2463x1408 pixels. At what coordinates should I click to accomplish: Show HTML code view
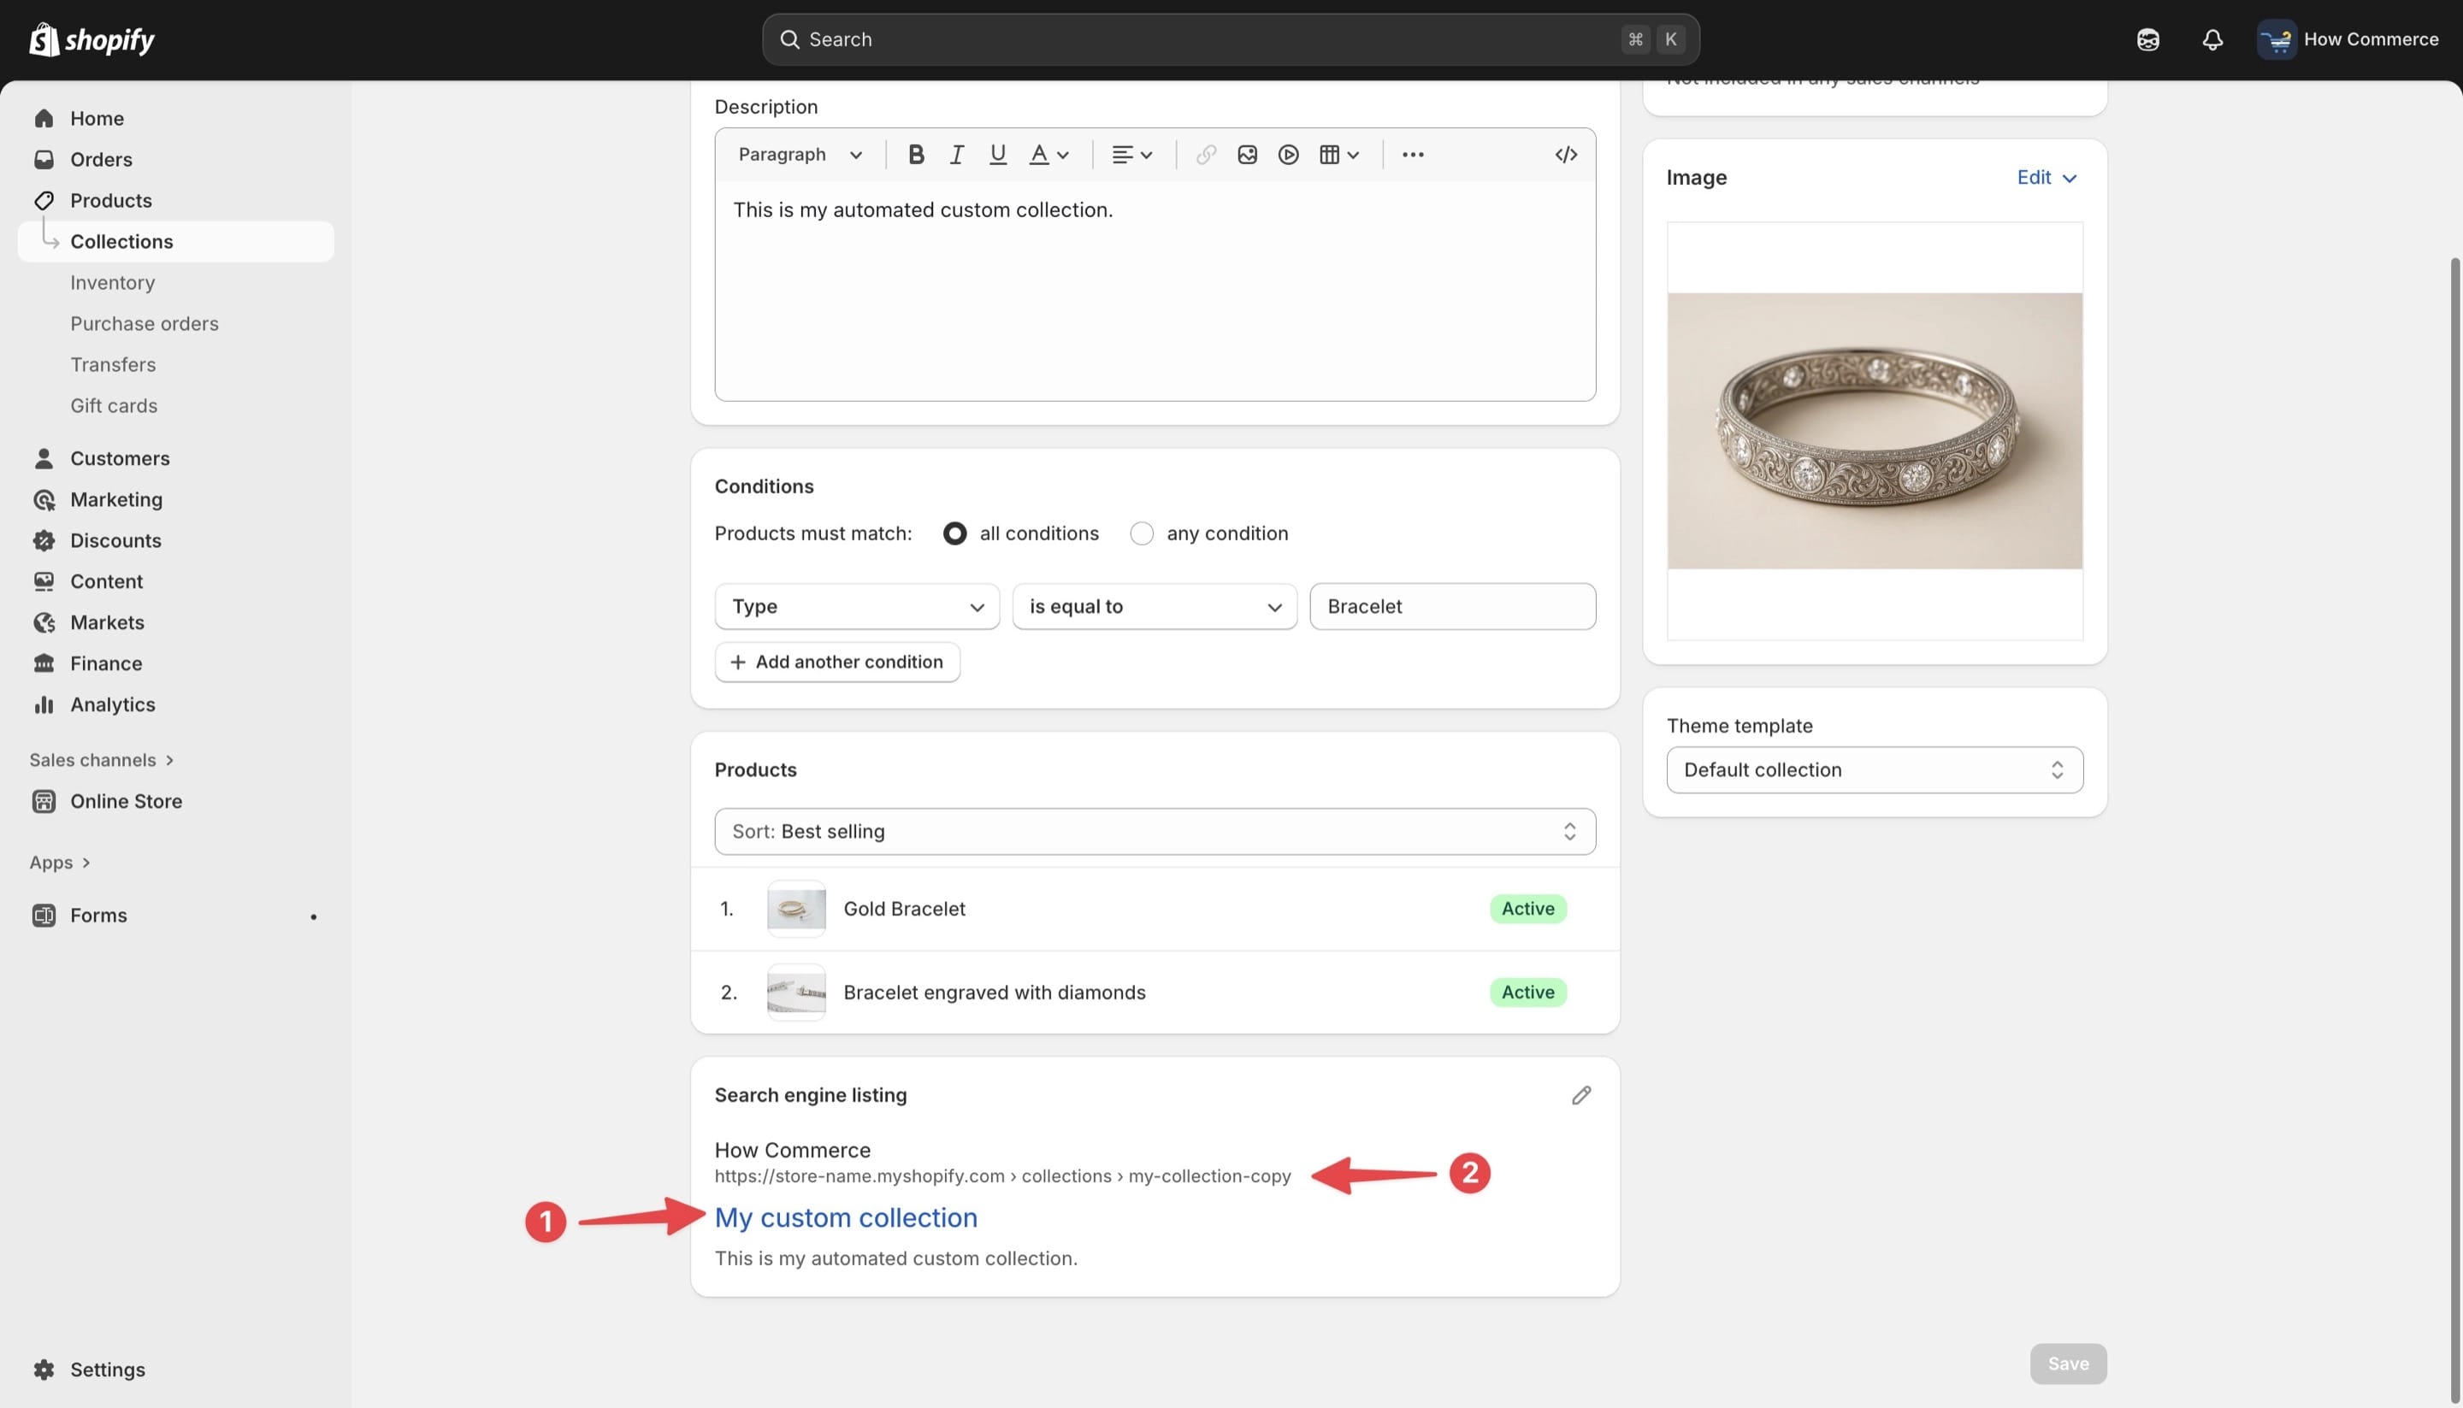click(x=1566, y=155)
